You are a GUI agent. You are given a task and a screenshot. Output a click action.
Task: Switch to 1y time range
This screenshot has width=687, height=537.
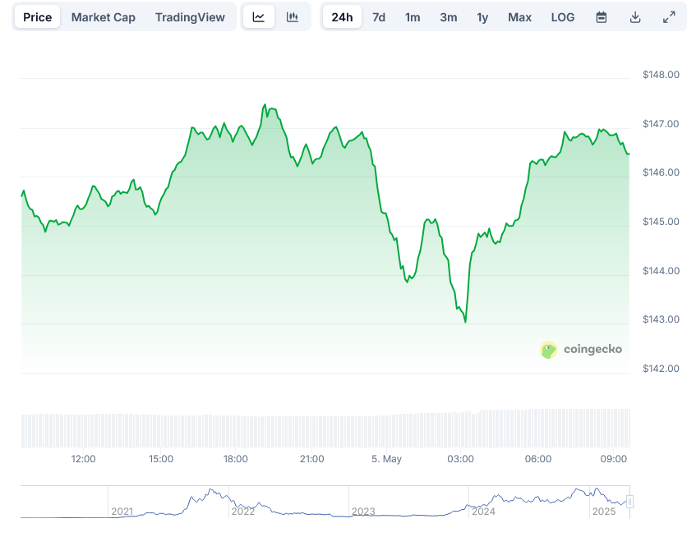pyautogui.click(x=482, y=17)
